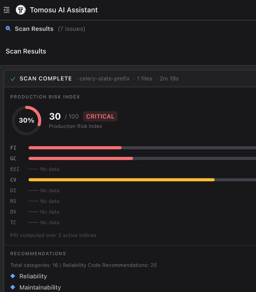Click the 'Total categories: 16' summary line

pos(83,265)
